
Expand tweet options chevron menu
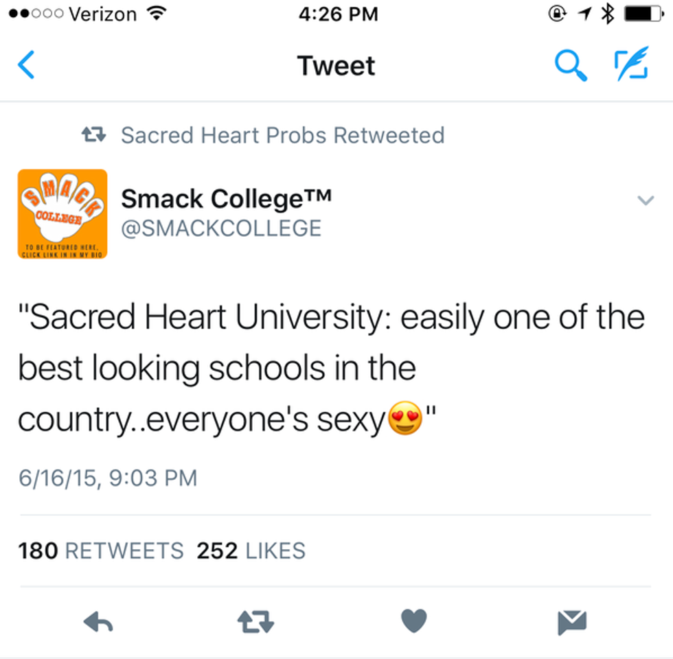646,200
